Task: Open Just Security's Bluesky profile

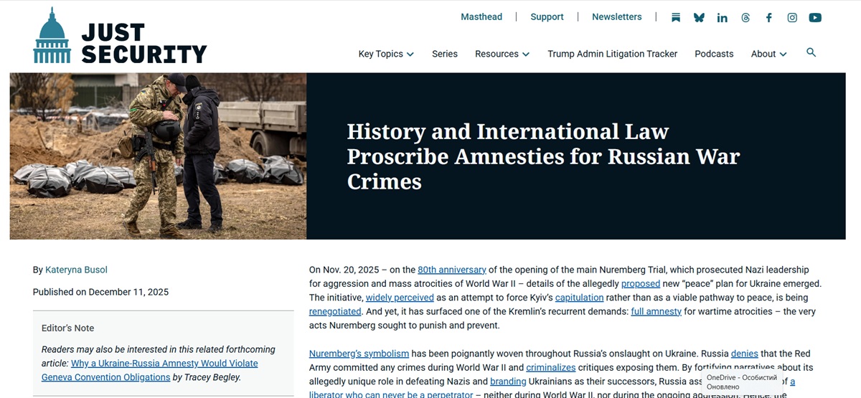Action: [x=699, y=18]
